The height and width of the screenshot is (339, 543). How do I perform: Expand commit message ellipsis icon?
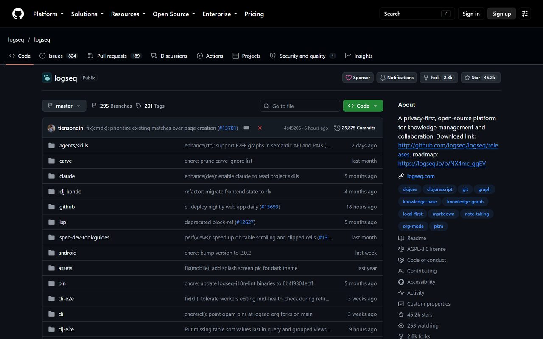[x=246, y=128]
